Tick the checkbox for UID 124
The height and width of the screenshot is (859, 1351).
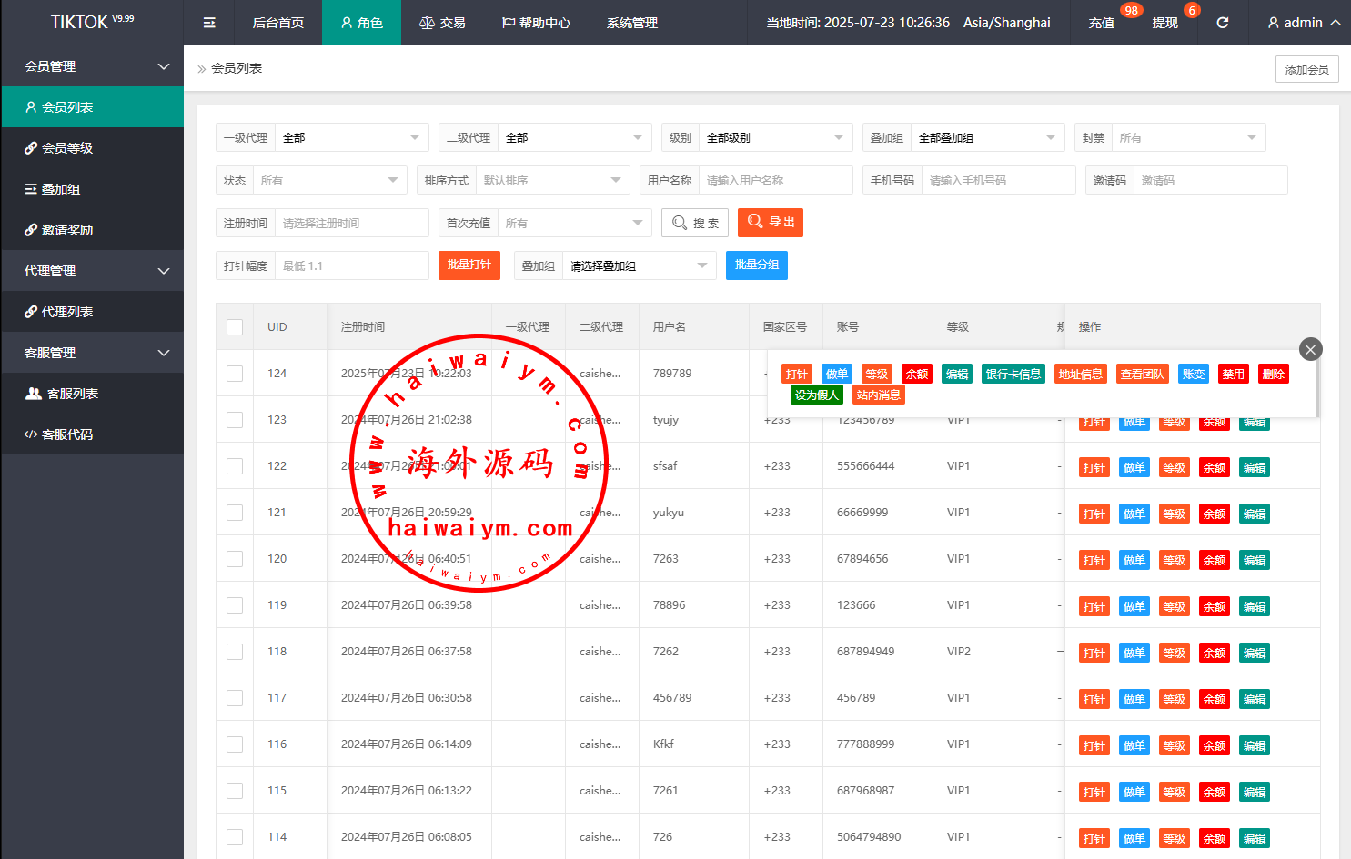click(x=235, y=374)
